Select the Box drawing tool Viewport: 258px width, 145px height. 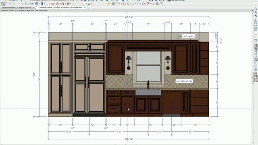tap(148, 4)
